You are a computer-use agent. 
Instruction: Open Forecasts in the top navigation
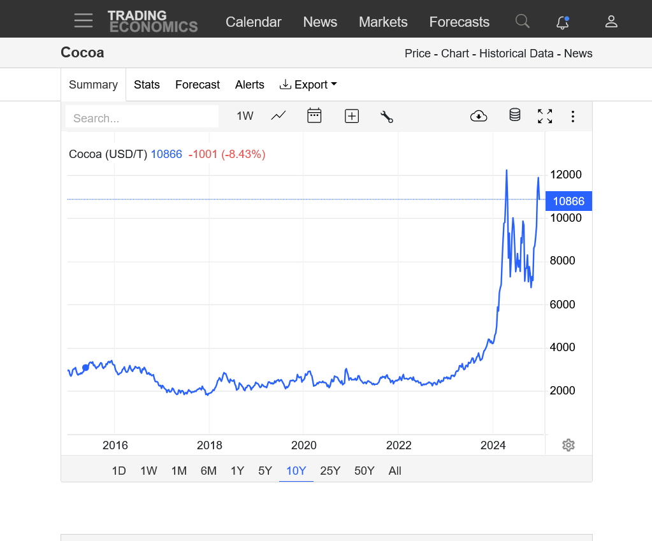pyautogui.click(x=459, y=22)
